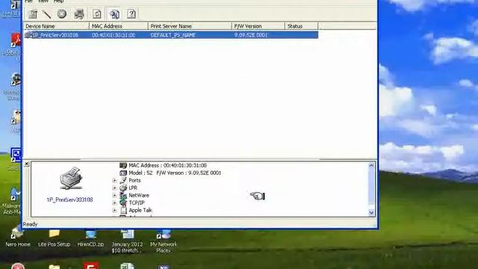Viewport: 478px width, 269px height.
Task: Click the question mark help toolbar icon
Action: [x=131, y=14]
